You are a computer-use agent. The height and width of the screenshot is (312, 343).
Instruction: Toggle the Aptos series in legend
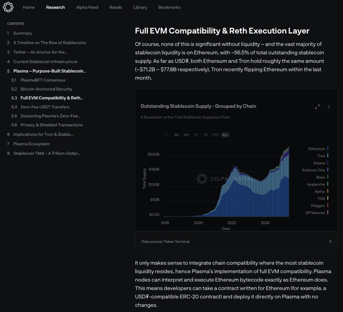[x=321, y=191]
